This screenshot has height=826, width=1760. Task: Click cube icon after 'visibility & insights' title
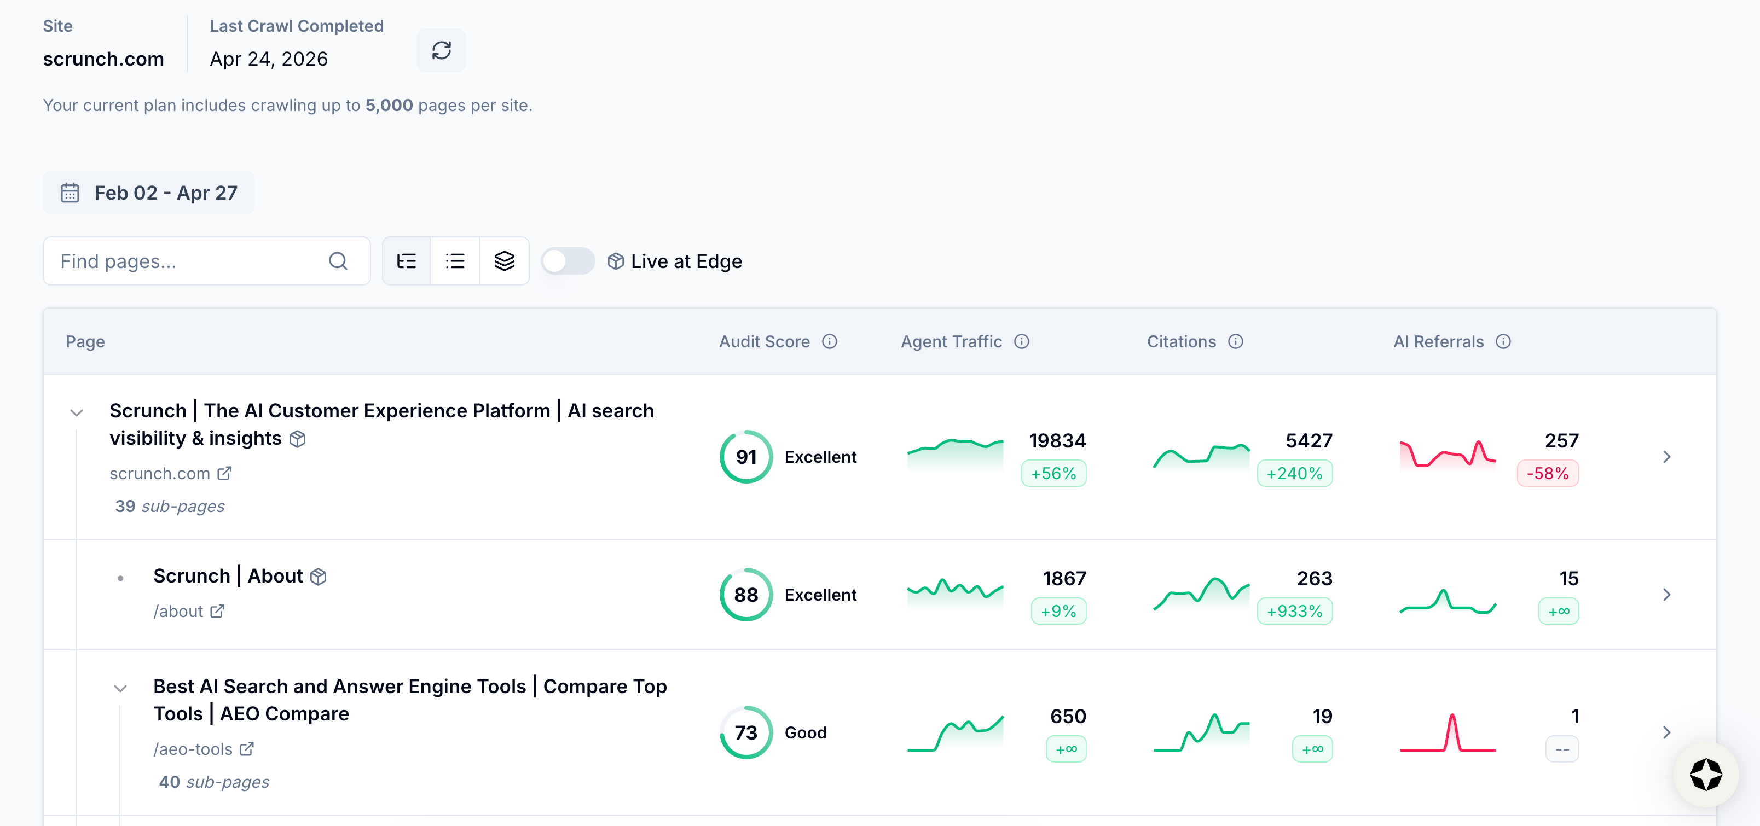click(x=297, y=439)
